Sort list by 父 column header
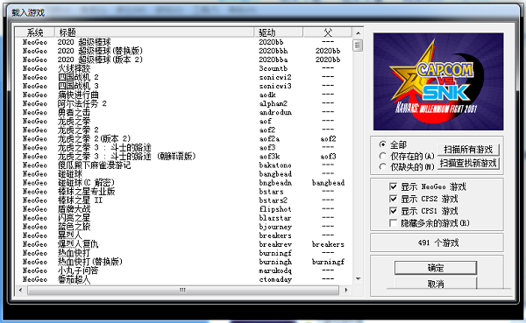The width and height of the screenshot is (526, 323). (327, 32)
